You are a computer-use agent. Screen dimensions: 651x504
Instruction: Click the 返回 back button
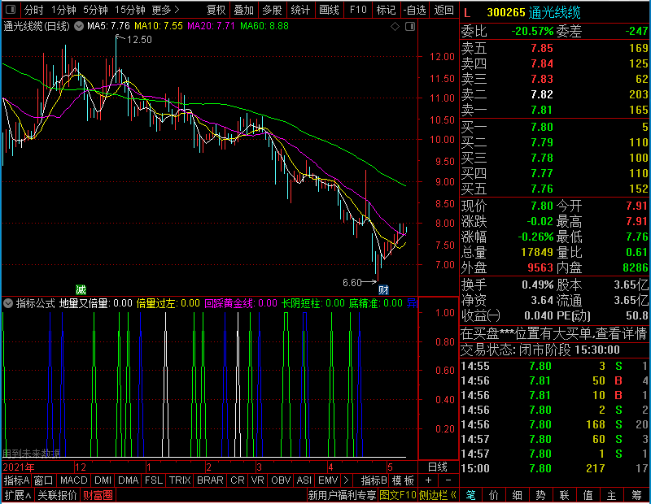[x=443, y=10]
